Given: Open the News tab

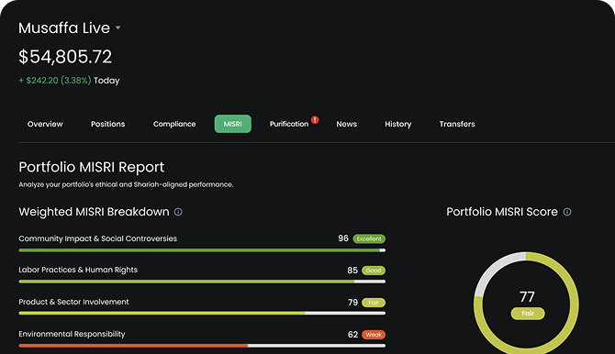Looking at the screenshot, I should [346, 124].
